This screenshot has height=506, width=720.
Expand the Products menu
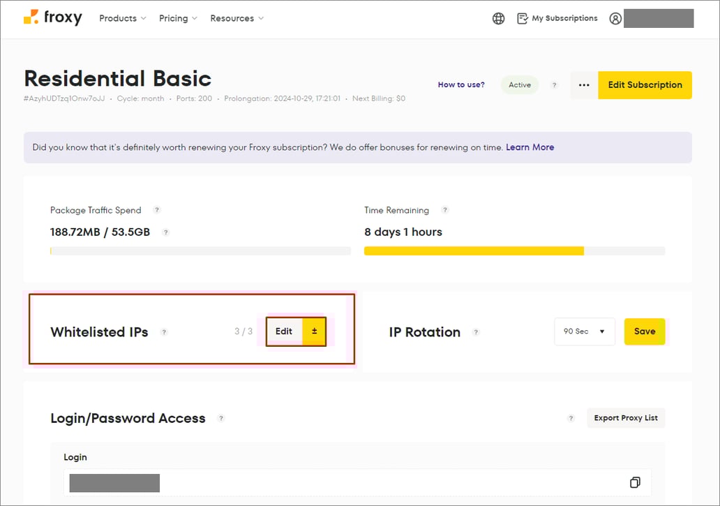pos(123,18)
